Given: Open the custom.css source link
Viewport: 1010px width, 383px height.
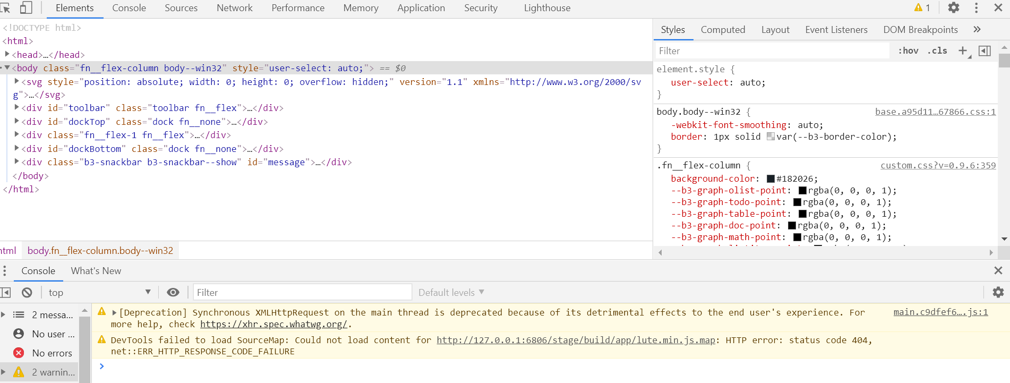Looking at the screenshot, I should pyautogui.click(x=938, y=165).
